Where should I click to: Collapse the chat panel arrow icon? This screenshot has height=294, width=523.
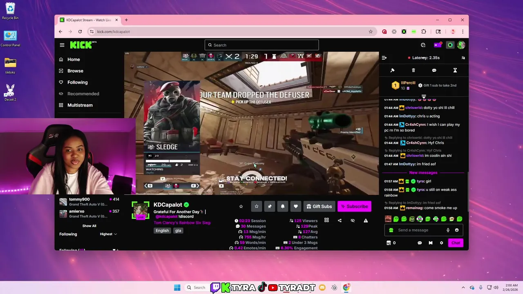pos(384,58)
